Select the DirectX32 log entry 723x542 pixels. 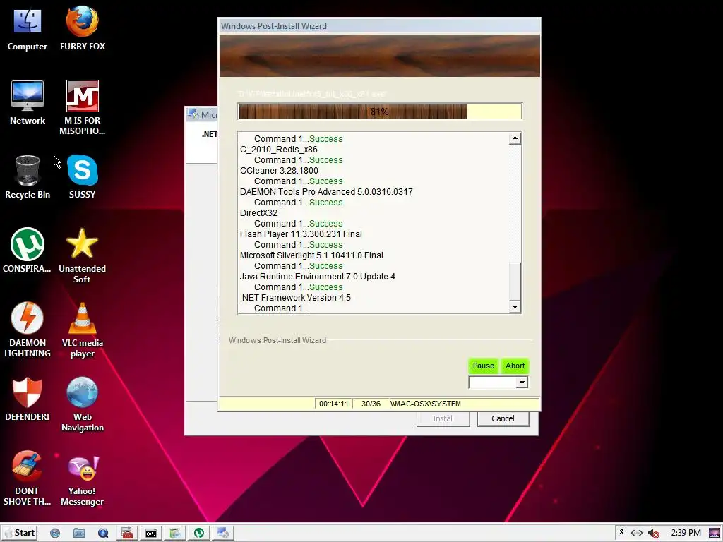click(x=258, y=213)
